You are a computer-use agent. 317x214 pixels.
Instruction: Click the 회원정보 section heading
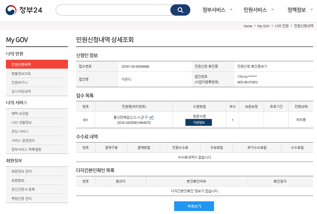pyautogui.click(x=14, y=160)
